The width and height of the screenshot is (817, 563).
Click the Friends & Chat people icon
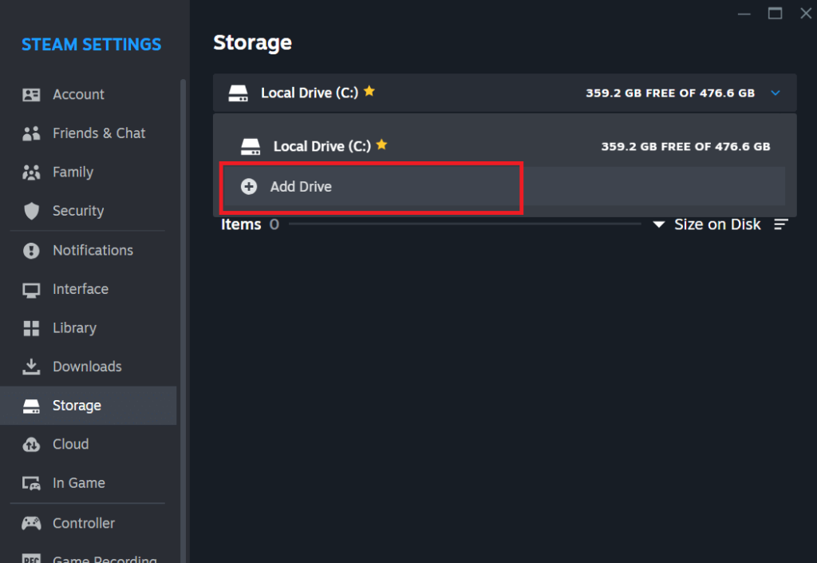31,133
